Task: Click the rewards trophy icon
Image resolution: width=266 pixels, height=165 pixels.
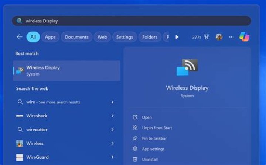Action: pyautogui.click(x=206, y=37)
